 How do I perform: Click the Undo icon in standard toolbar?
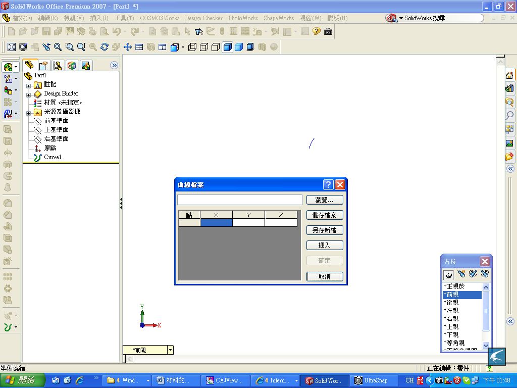[x=117, y=32]
